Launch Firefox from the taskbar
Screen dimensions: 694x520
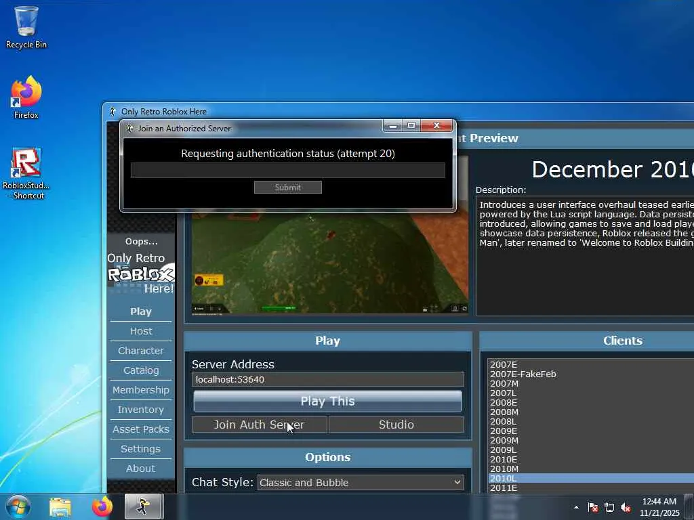coord(102,506)
